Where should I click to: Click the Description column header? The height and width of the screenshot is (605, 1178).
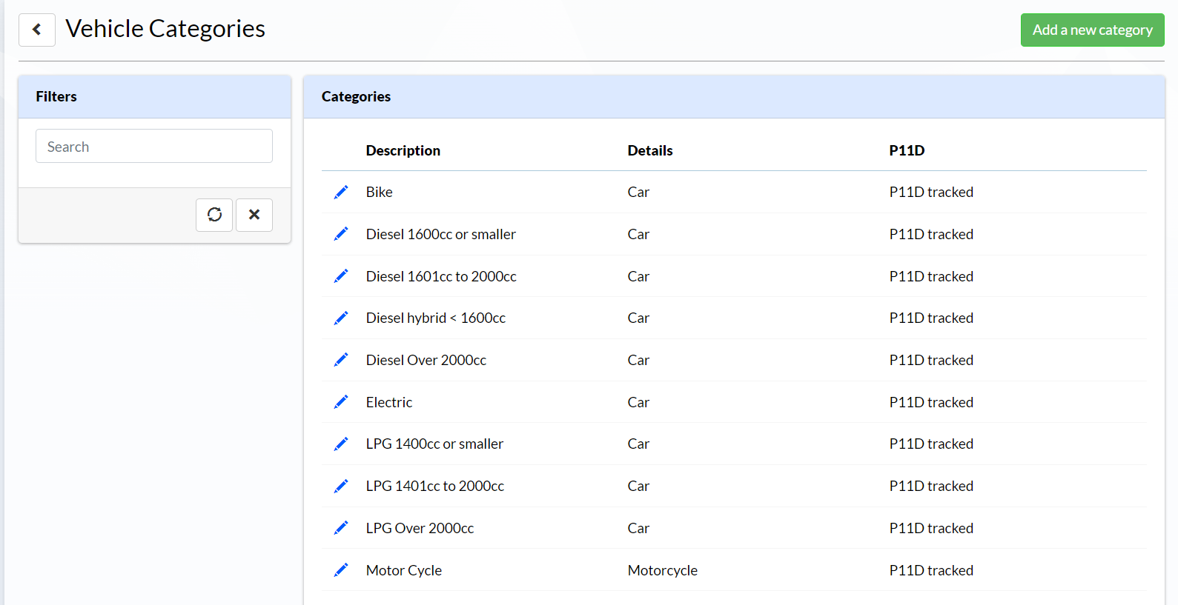tap(403, 150)
